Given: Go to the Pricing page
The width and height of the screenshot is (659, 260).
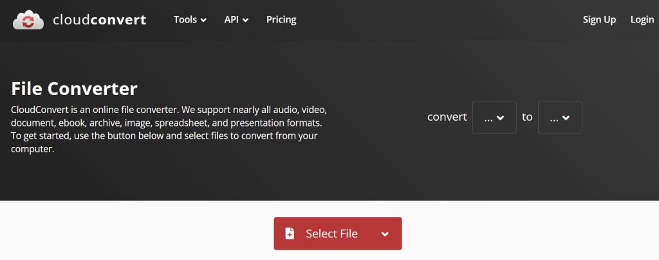Looking at the screenshot, I should click(281, 20).
